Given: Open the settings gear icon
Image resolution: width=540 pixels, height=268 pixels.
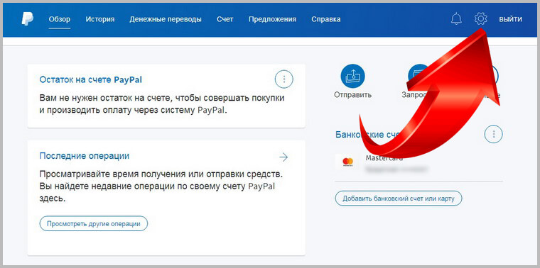Looking at the screenshot, I should 480,18.
